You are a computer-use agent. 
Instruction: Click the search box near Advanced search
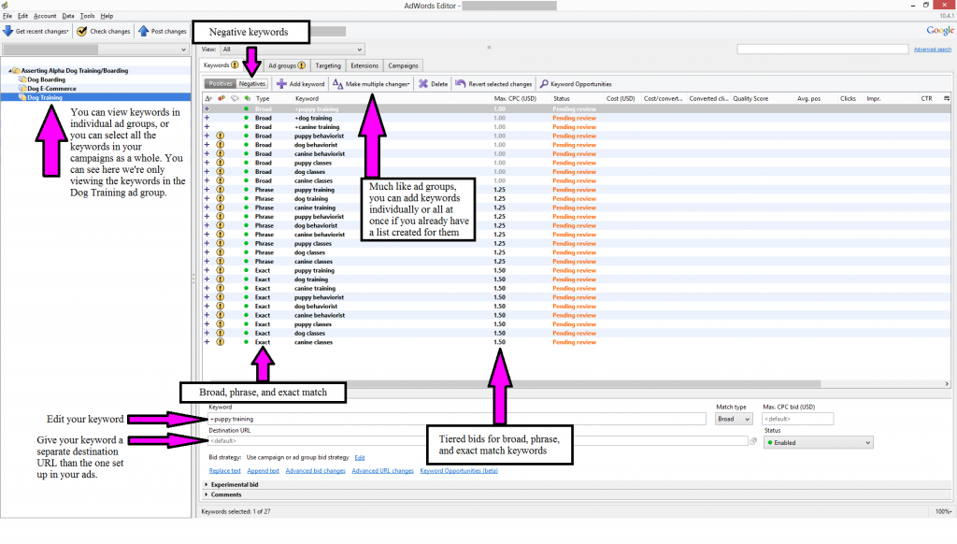coord(822,49)
